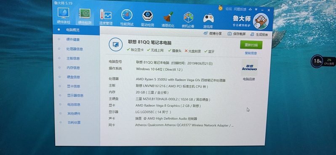This screenshot has width=336, height=155.
Task: Open 显卡信息 sidebar item
Action: click(x=74, y=87)
